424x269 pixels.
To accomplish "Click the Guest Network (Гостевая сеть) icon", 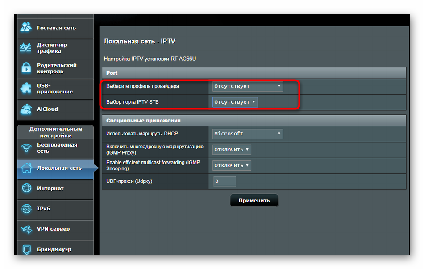I will click(x=26, y=28).
